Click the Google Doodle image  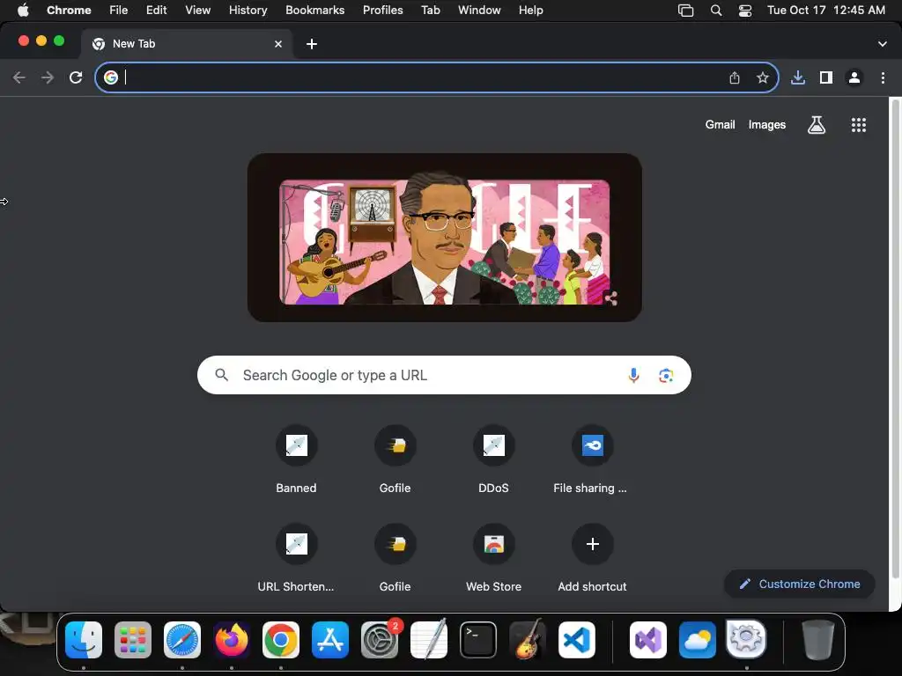444,238
